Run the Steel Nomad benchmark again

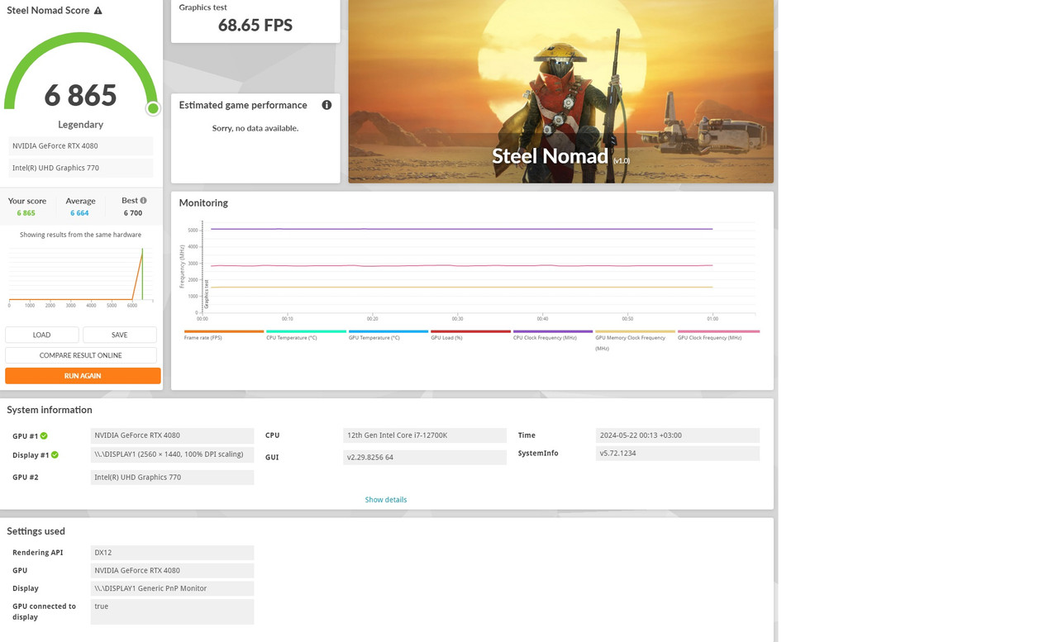[83, 376]
